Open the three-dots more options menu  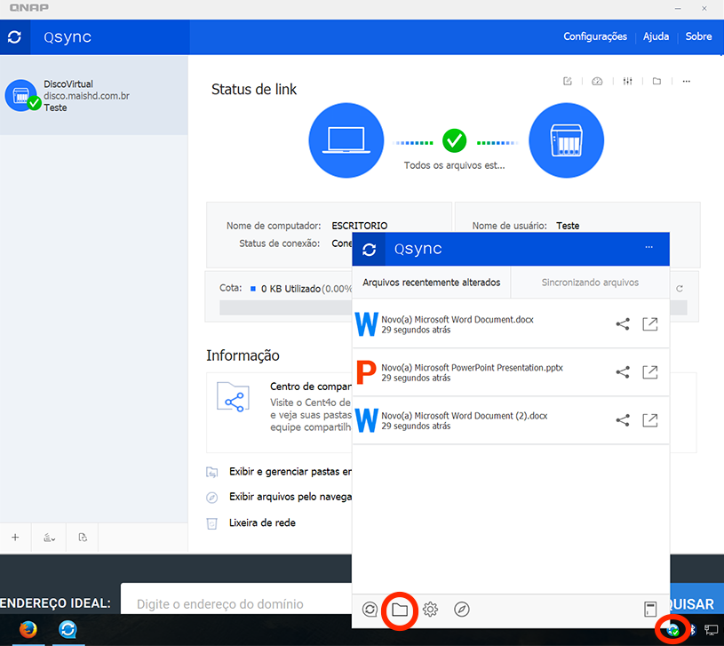686,82
